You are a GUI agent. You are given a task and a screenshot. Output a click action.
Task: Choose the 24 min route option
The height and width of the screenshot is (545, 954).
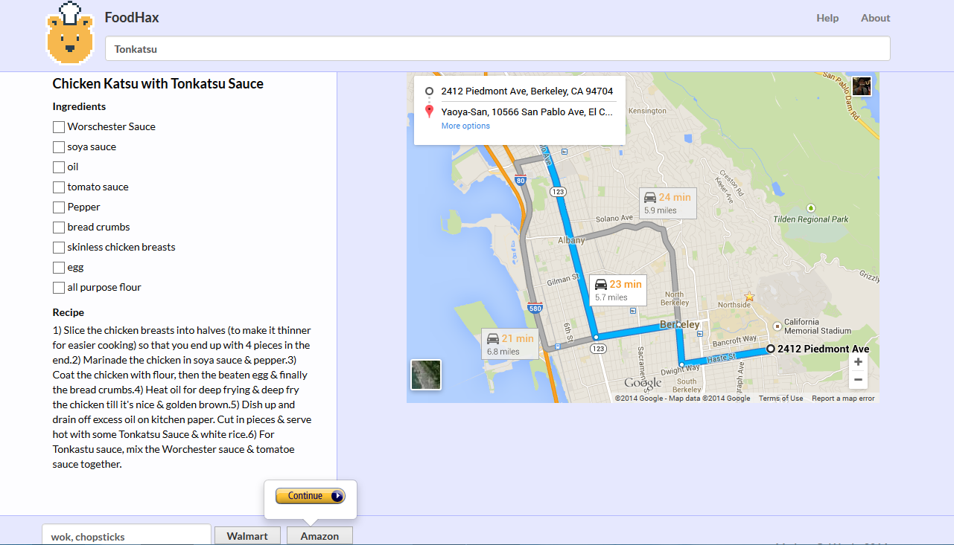point(668,203)
